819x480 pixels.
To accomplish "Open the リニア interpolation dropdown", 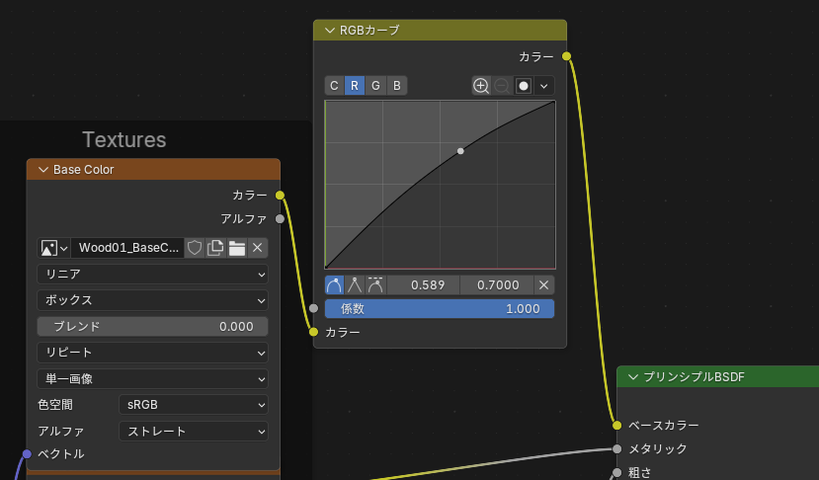I will [x=153, y=274].
